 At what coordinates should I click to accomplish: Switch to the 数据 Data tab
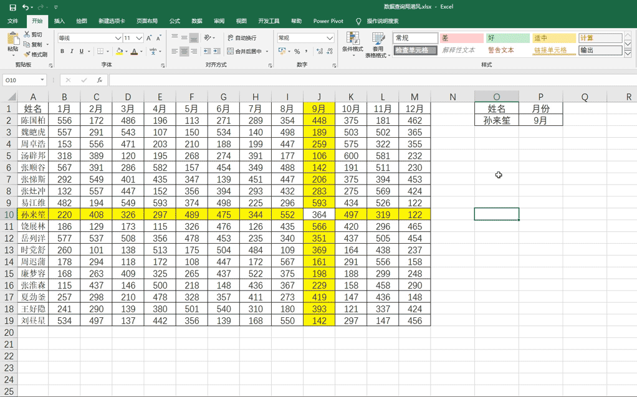(x=196, y=21)
